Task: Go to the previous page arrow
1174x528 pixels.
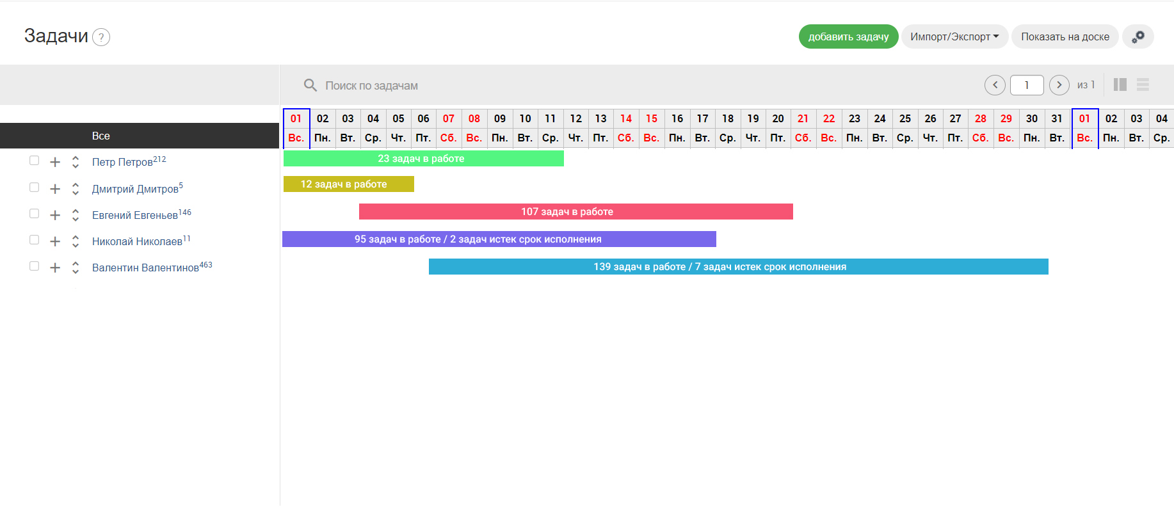Action: pos(995,85)
